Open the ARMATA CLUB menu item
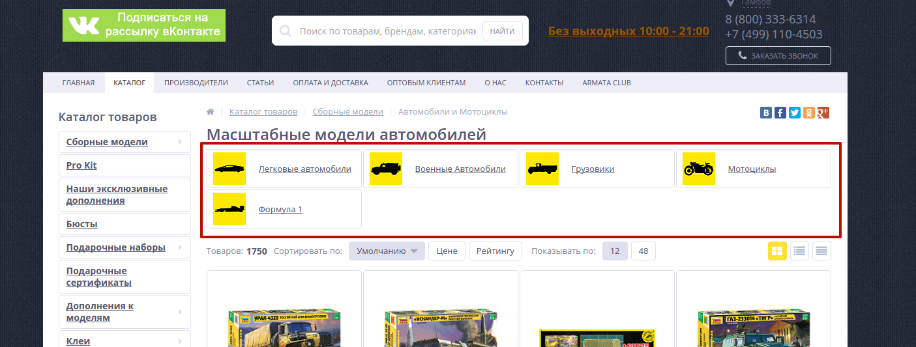The height and width of the screenshot is (347, 916). 606,83
